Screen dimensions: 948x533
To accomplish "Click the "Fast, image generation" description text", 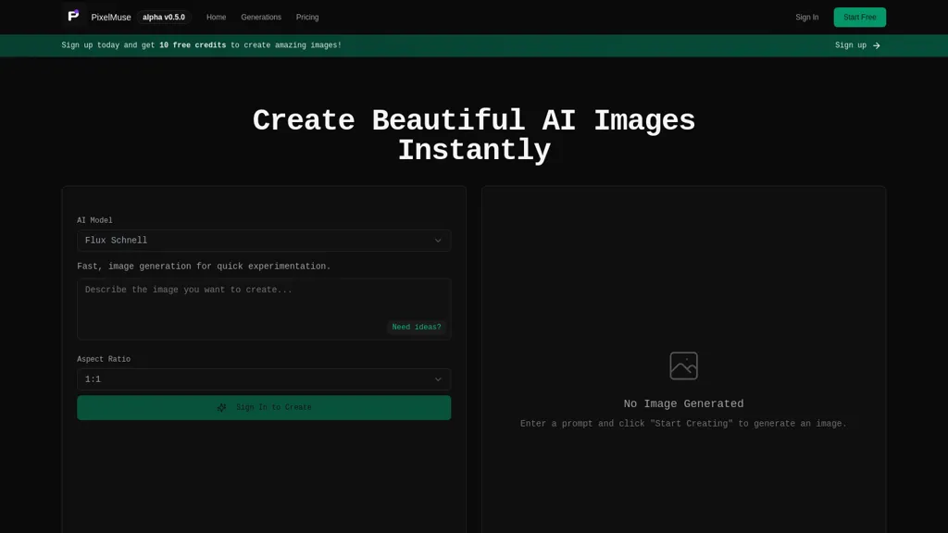I will pyautogui.click(x=204, y=266).
